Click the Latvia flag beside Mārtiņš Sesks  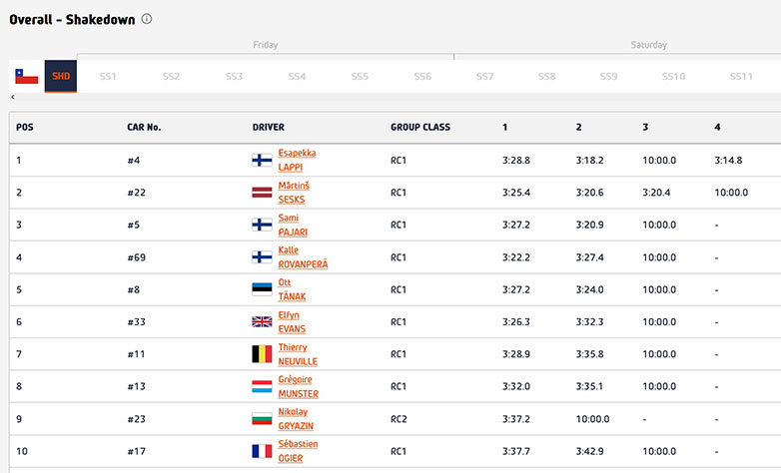coord(262,192)
